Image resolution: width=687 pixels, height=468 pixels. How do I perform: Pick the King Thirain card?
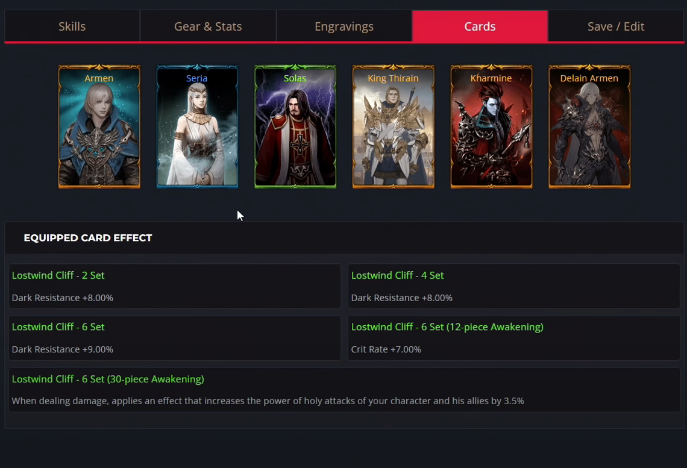pyautogui.click(x=394, y=126)
